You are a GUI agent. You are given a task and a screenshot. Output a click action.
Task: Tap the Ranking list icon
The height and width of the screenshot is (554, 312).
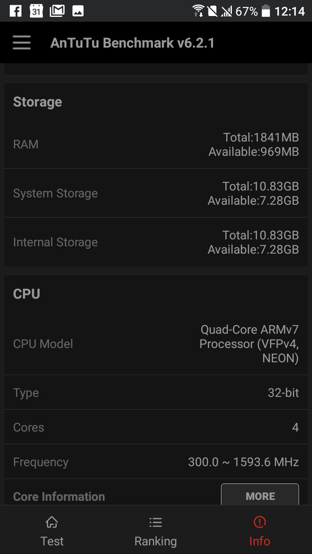[x=156, y=522]
